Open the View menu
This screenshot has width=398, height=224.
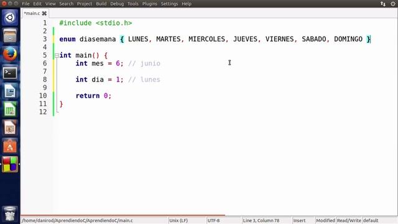pos(50,4)
